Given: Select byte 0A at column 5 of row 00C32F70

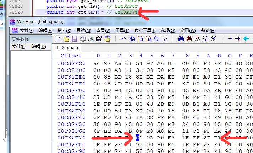Looking at the screenshot, I should [150, 138].
